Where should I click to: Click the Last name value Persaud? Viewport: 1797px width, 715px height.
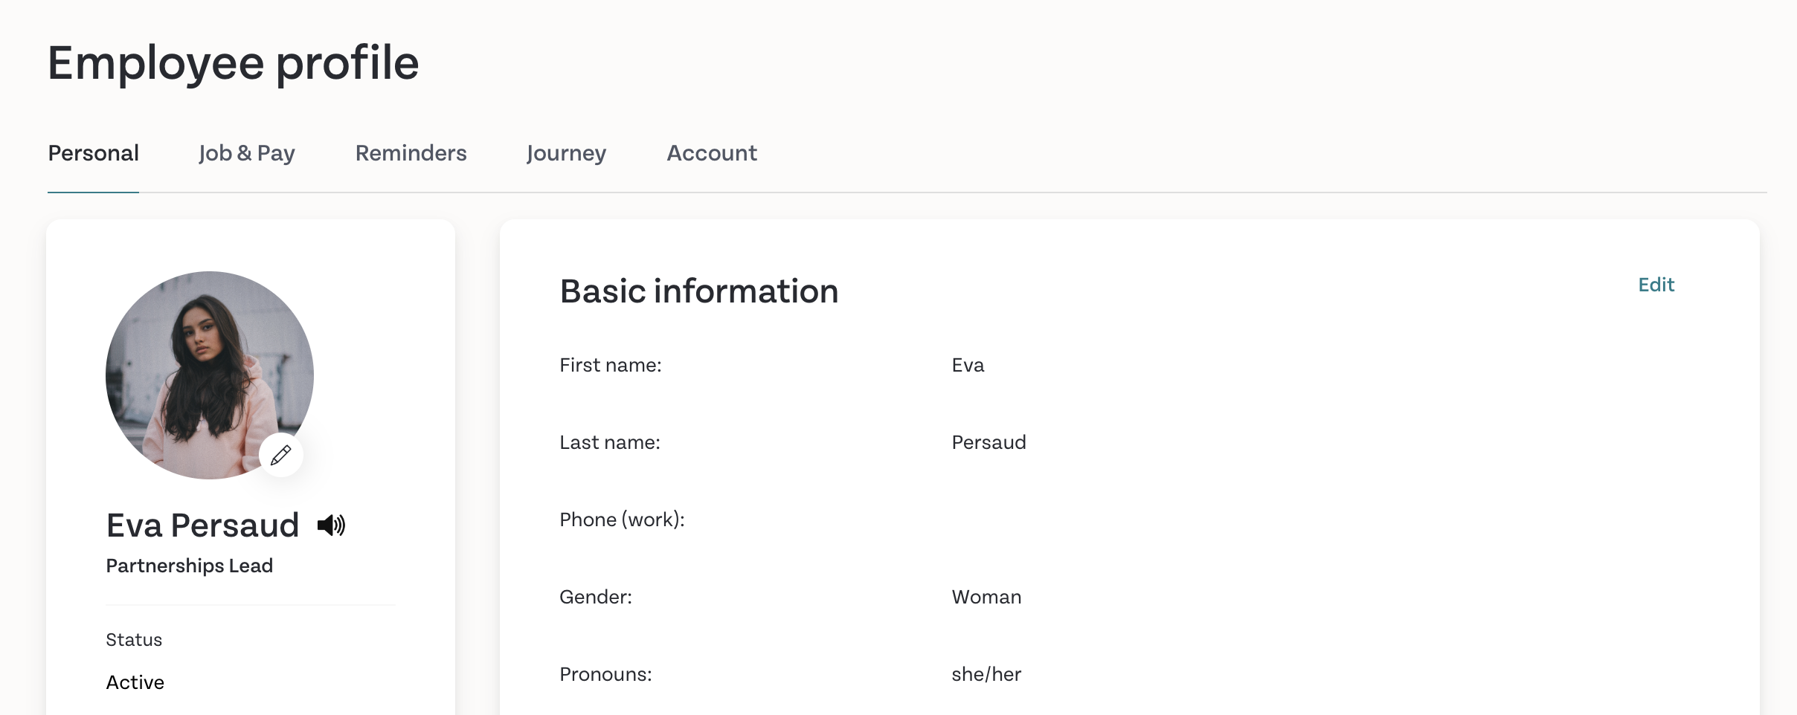(988, 442)
